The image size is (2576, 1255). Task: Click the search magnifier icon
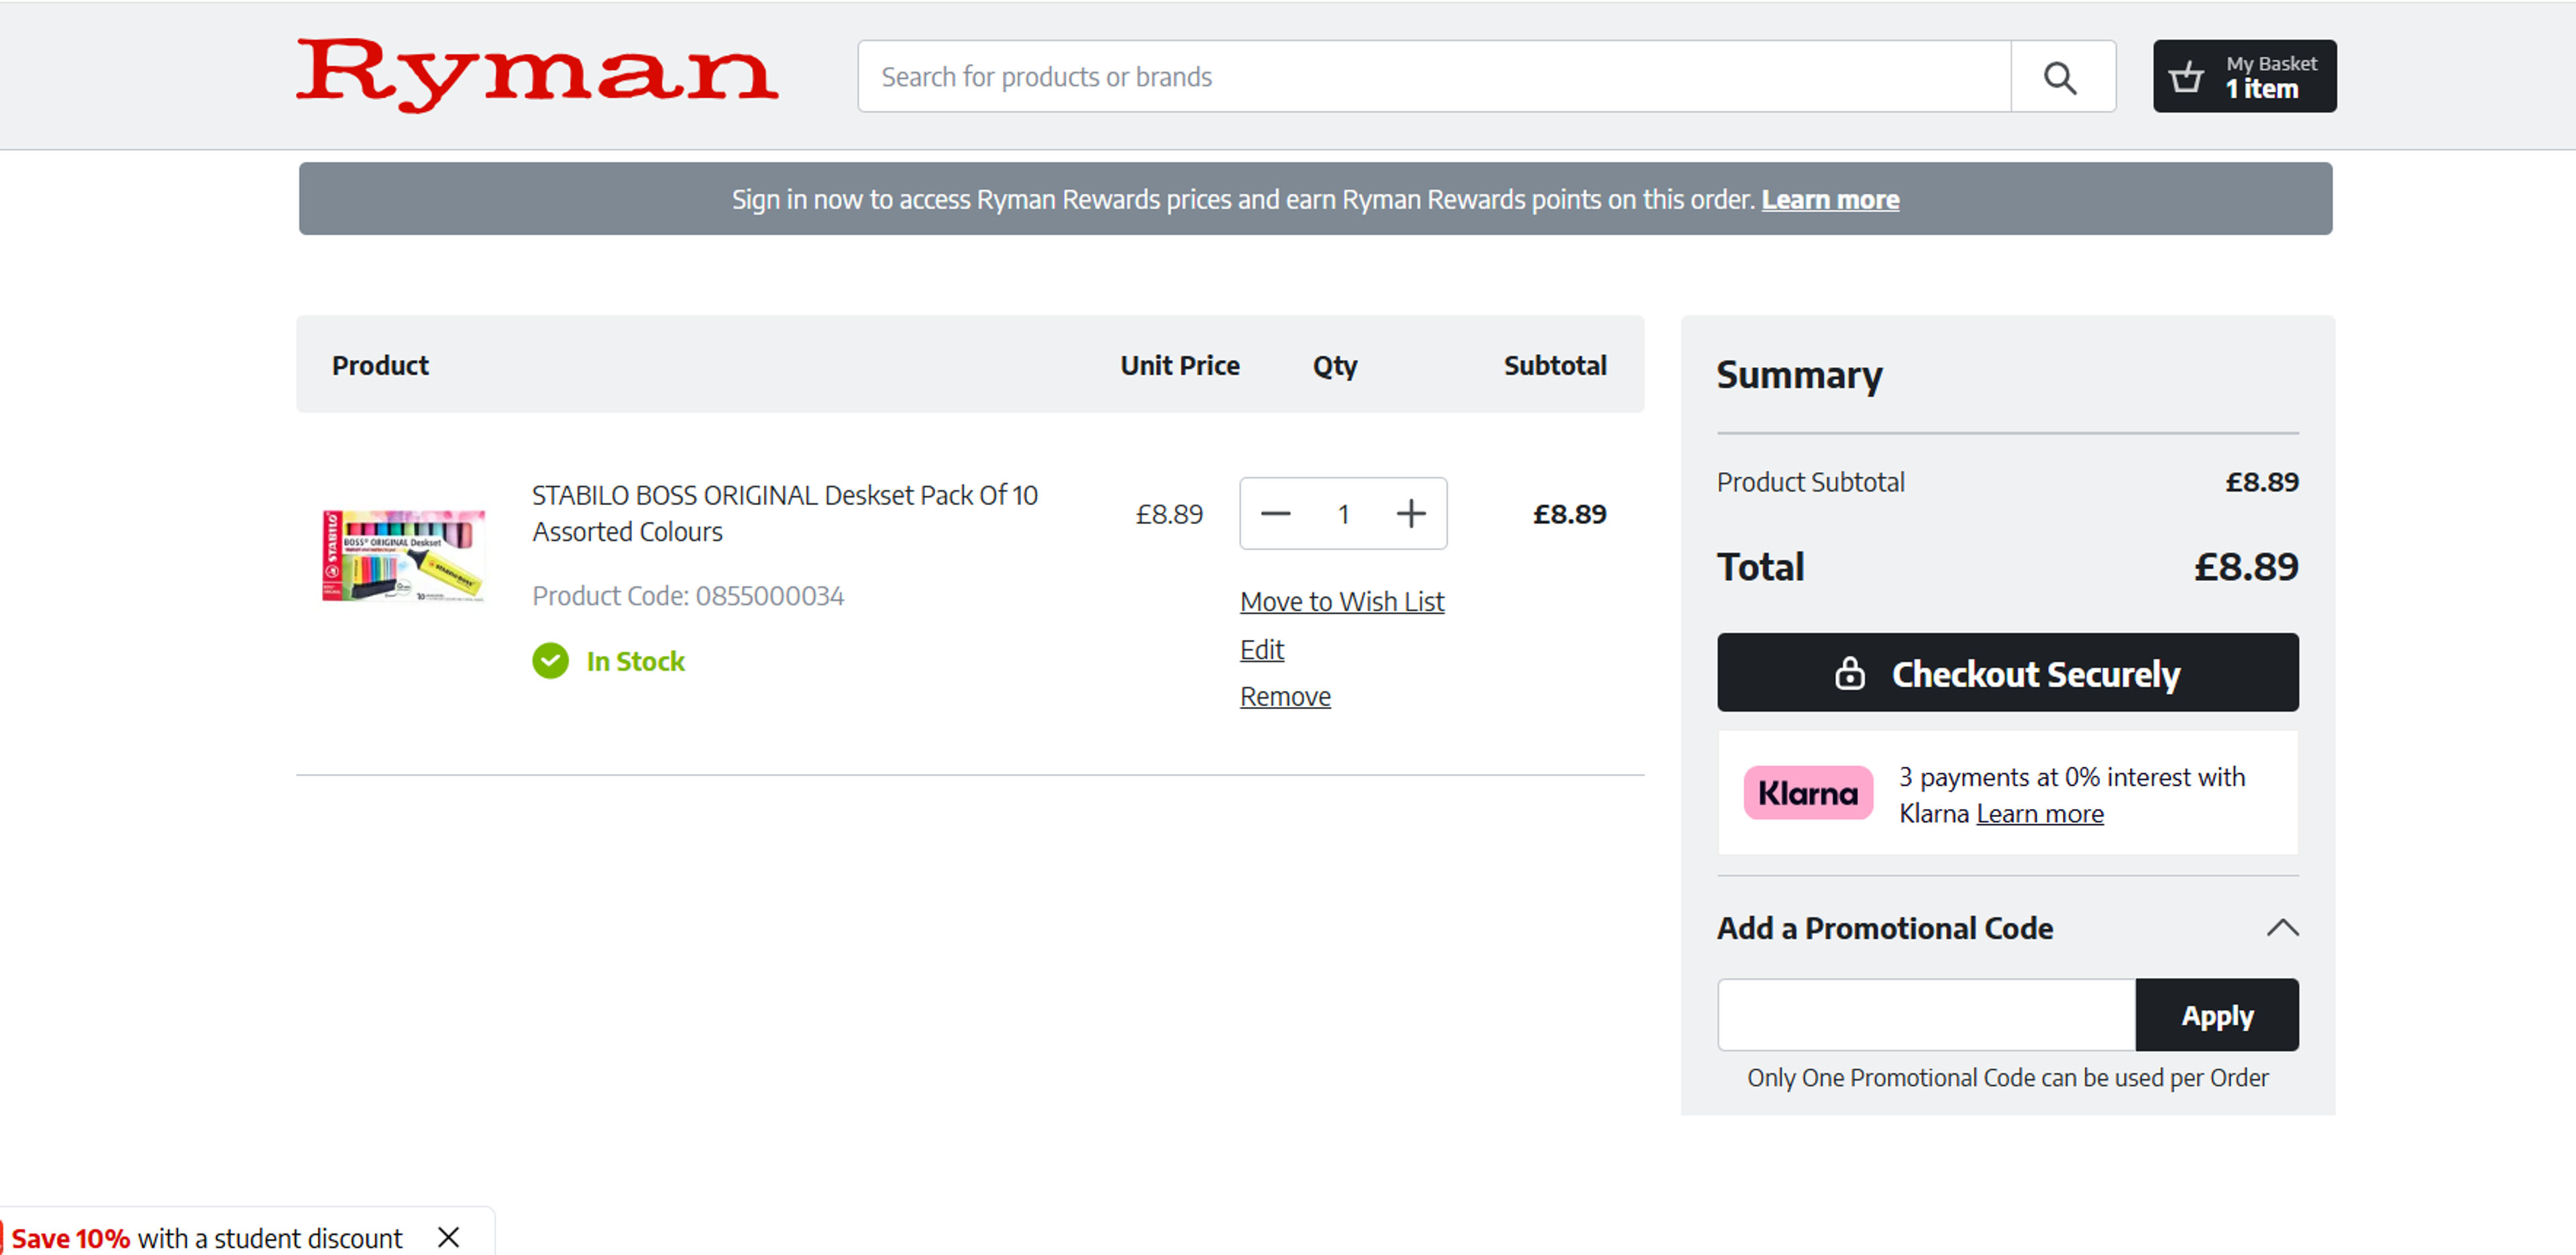(2061, 77)
